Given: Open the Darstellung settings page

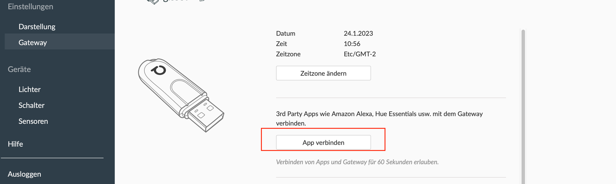Looking at the screenshot, I should tap(37, 27).
